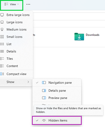Screen dimensions: 105x127
Task: Toggle Hidden items checkmark off
Action: point(37,120)
